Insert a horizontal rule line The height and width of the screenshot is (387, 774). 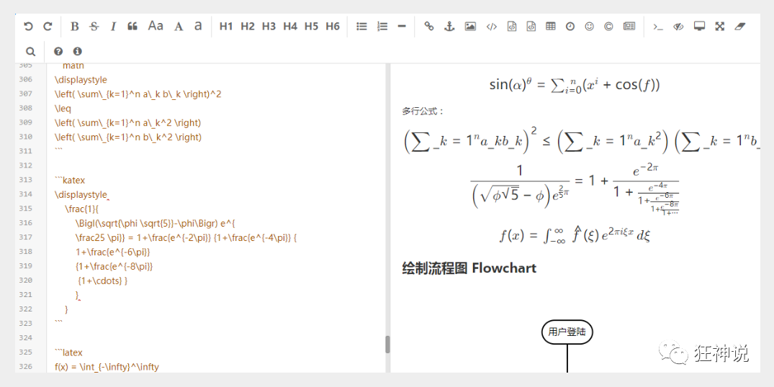(x=402, y=26)
